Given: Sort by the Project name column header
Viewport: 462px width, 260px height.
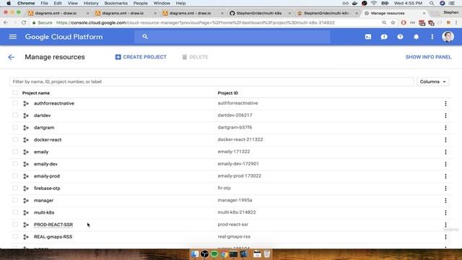Looking at the screenshot, I should pos(36,93).
